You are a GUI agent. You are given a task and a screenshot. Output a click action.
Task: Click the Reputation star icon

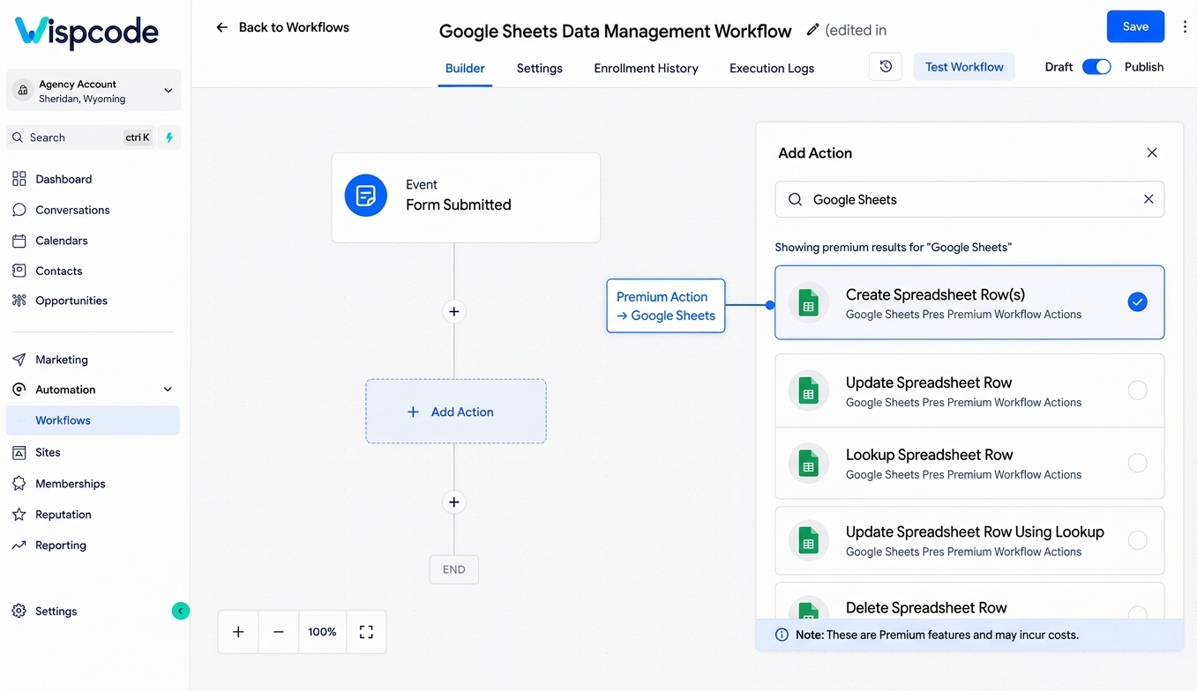(x=19, y=515)
